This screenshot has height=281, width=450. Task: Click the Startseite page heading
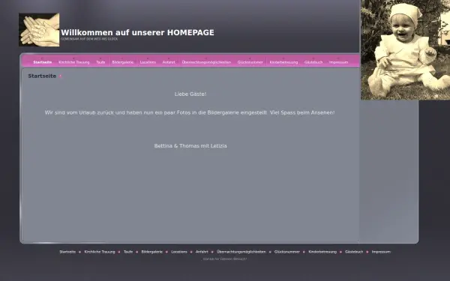click(42, 76)
